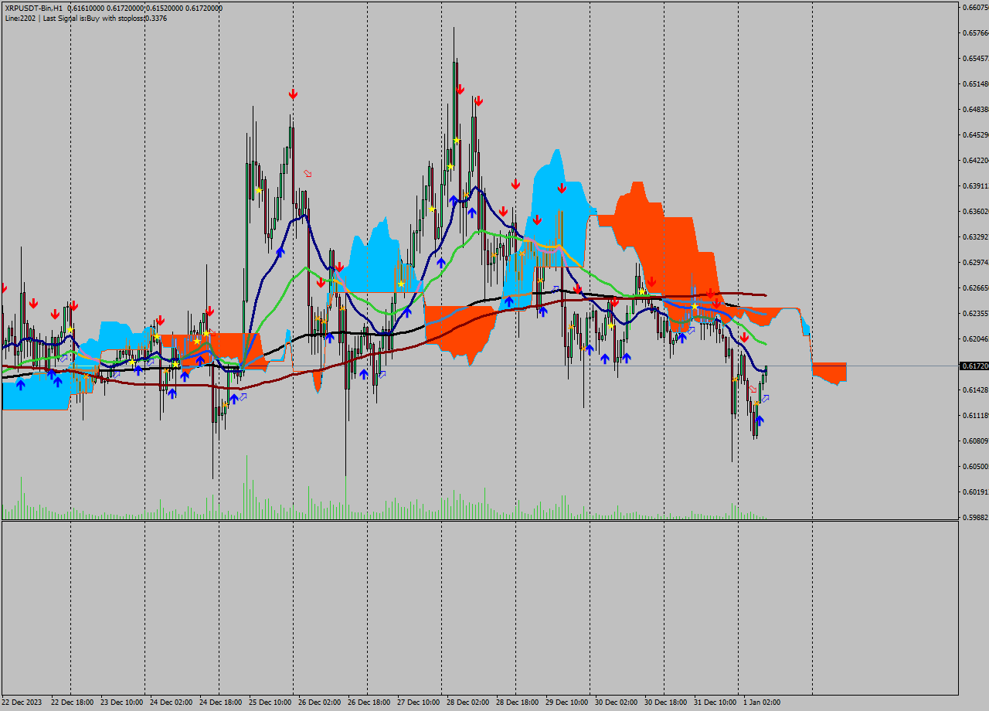Click the '22 Dec 18:00' time label

(x=72, y=702)
